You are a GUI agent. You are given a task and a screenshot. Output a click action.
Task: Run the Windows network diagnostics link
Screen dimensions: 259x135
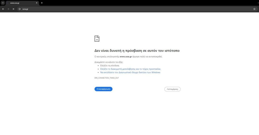click(130, 72)
